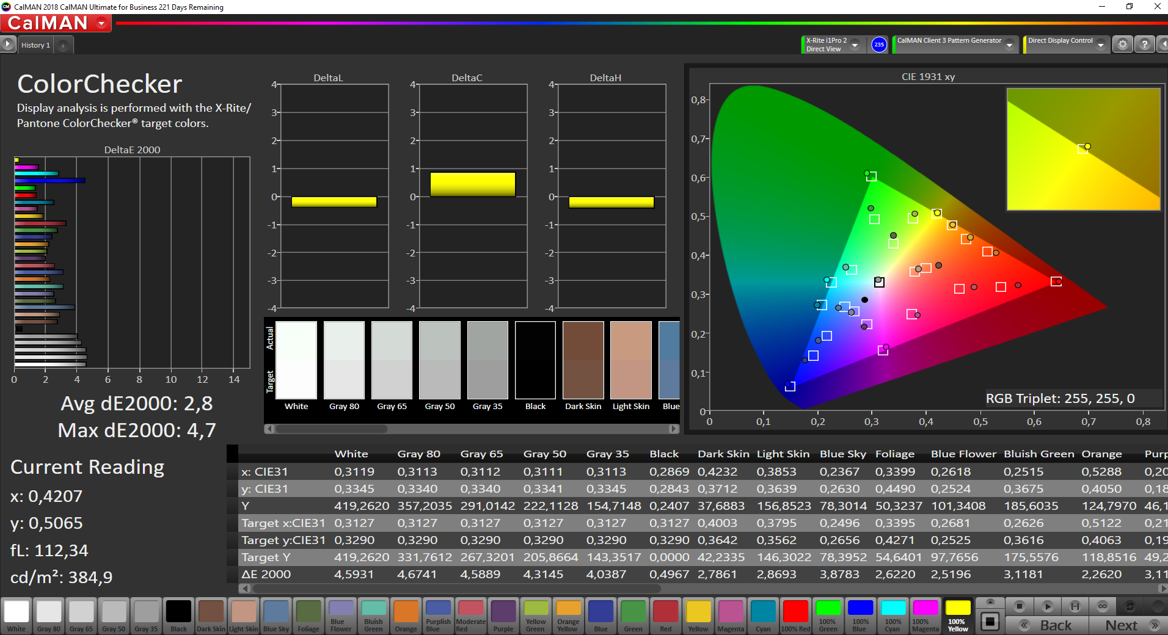
Task: Select the Cyan patch in the strip
Action: (763, 615)
